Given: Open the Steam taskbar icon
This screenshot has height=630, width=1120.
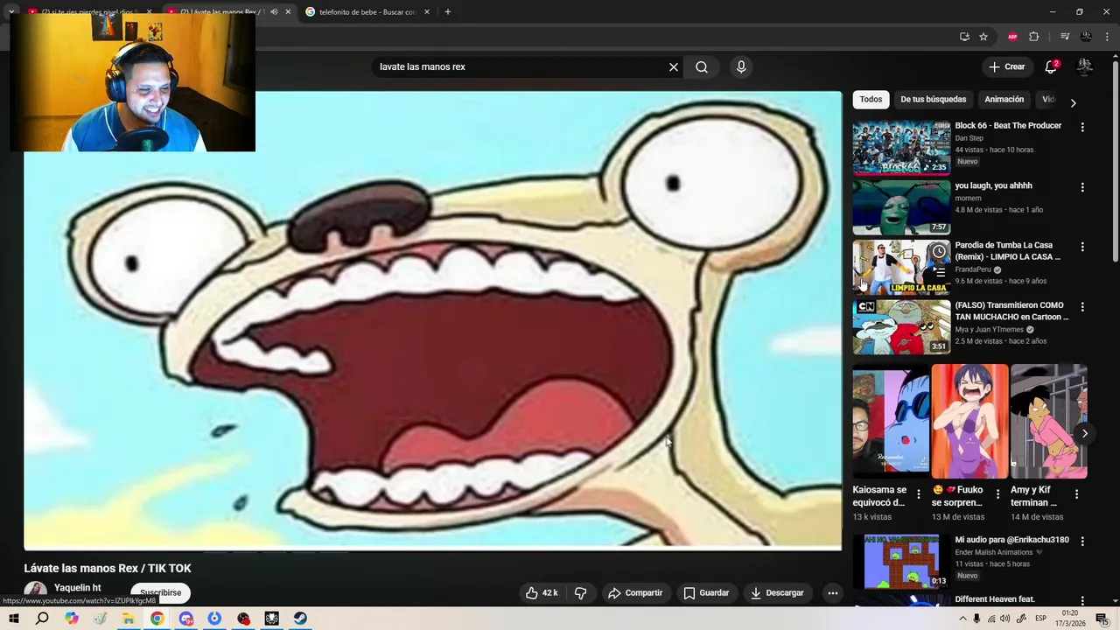Looking at the screenshot, I should tap(300, 619).
